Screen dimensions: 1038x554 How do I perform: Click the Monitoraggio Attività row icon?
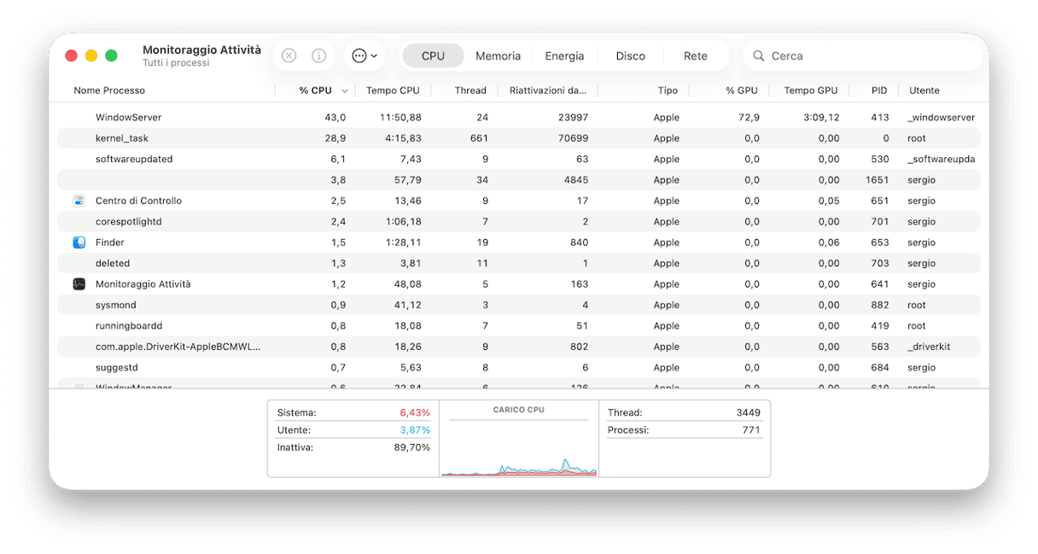coord(79,284)
